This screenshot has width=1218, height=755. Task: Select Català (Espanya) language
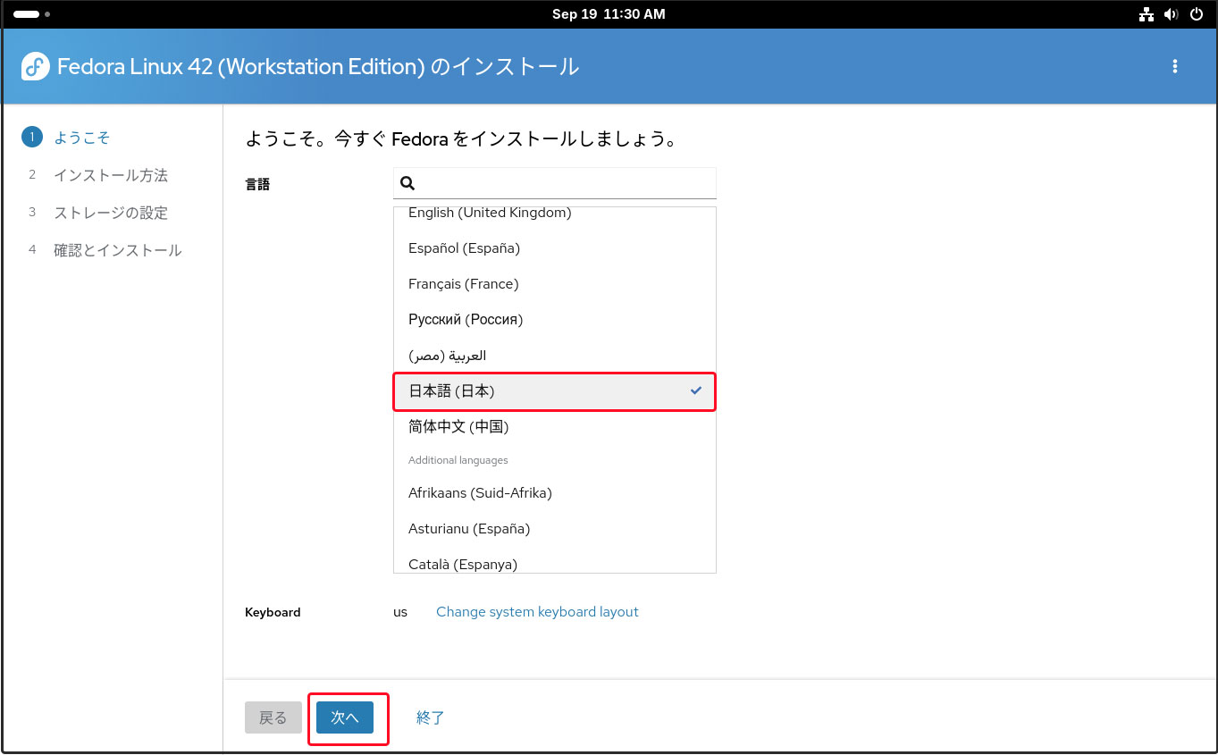click(x=555, y=561)
